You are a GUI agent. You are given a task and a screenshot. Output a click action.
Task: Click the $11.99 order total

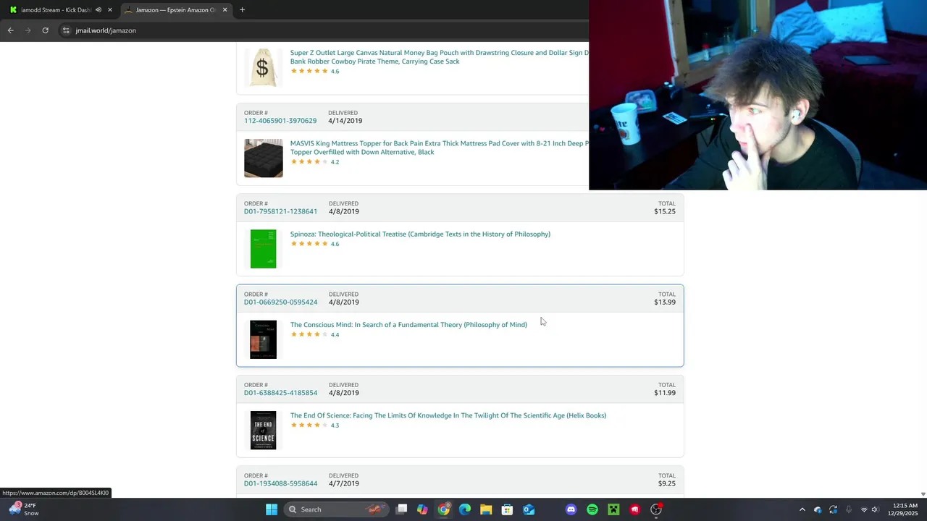(665, 393)
